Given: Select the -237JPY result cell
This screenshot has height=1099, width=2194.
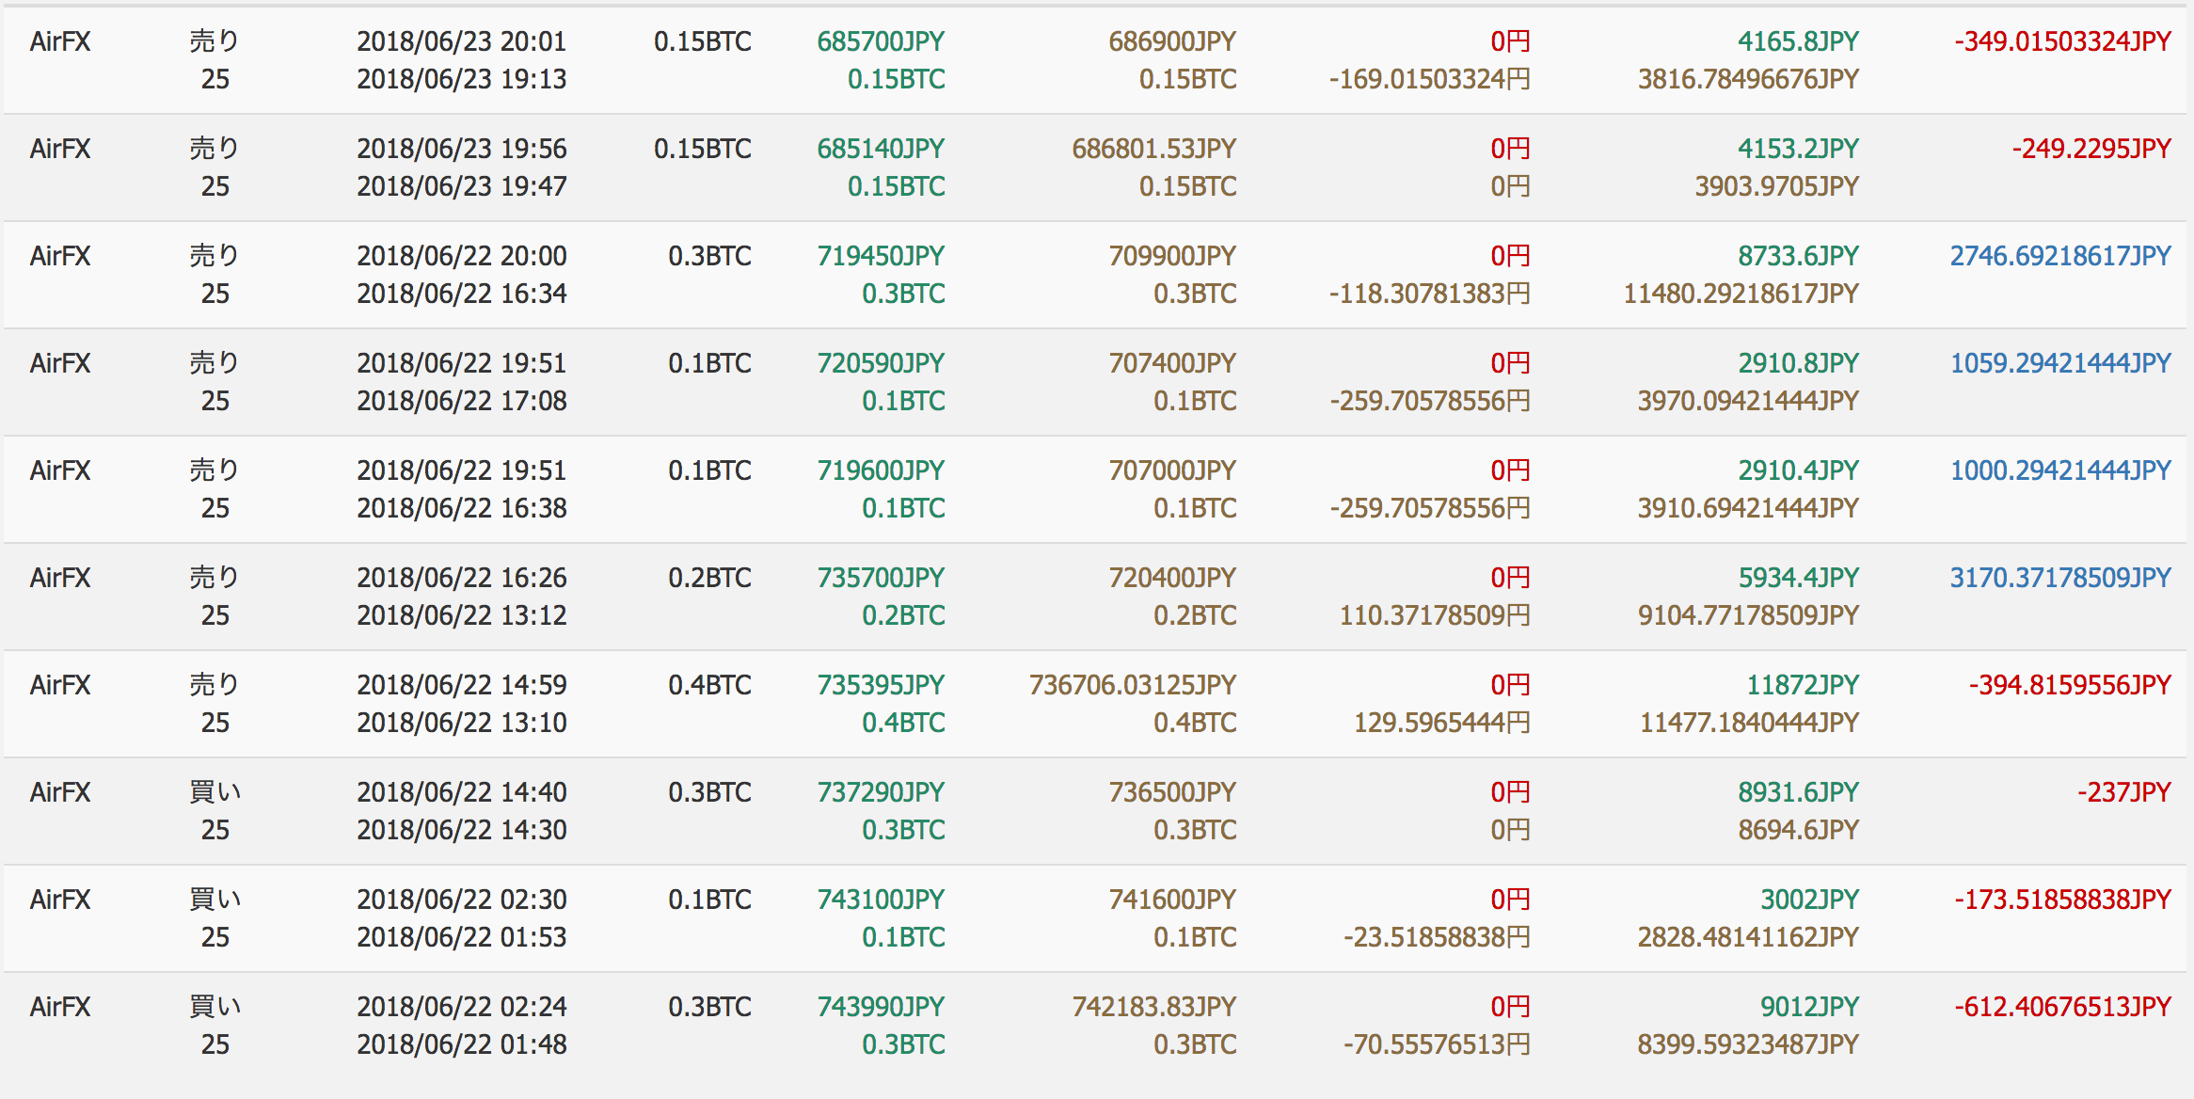Looking at the screenshot, I should pyautogui.click(x=2124, y=792).
